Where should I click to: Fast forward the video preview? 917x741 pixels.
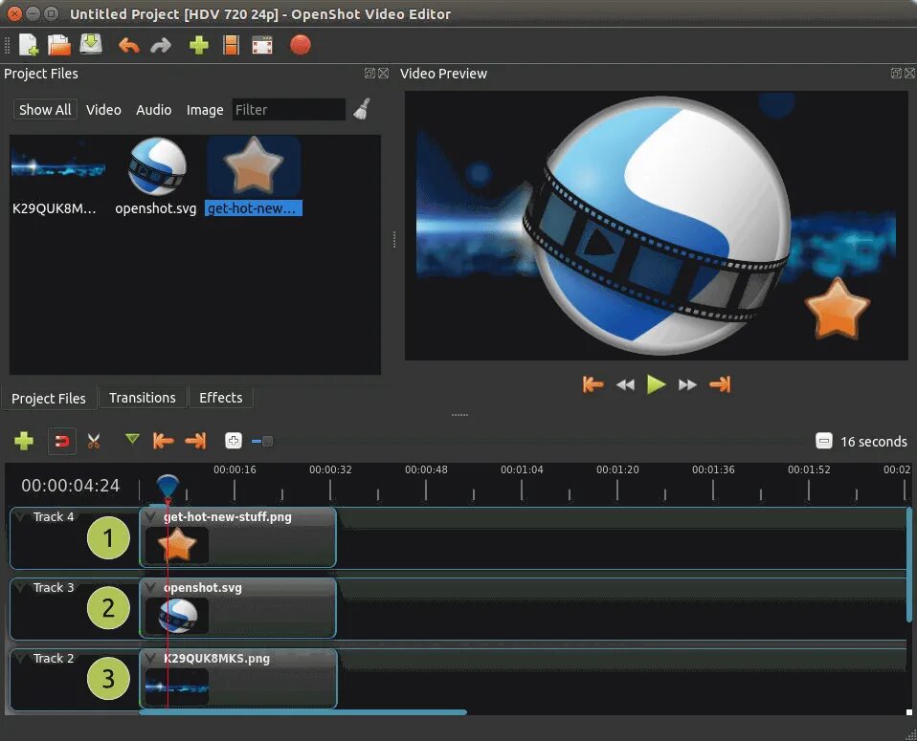click(x=687, y=385)
